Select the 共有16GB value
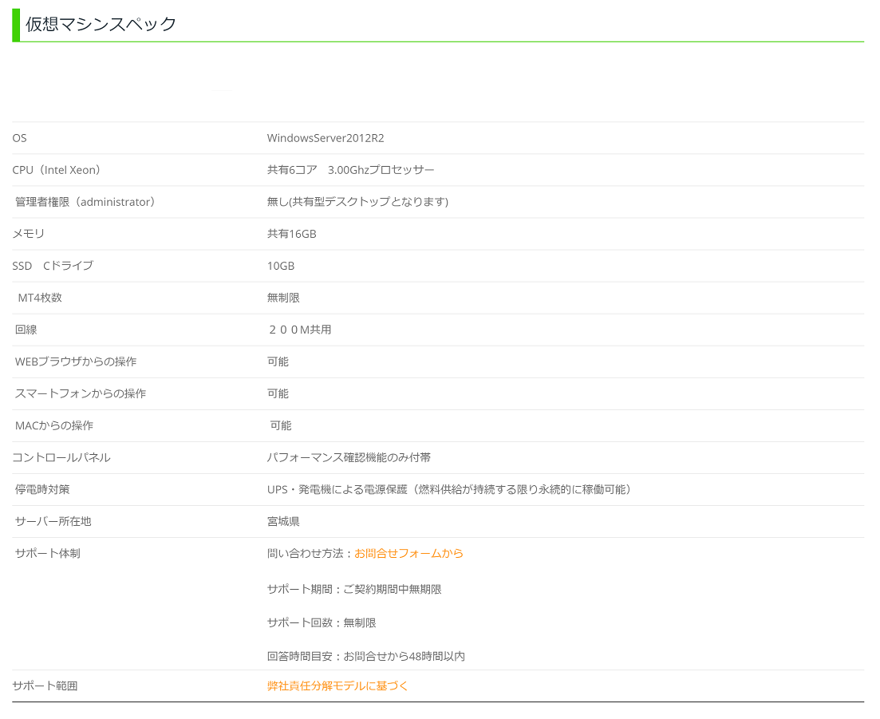This screenshot has height=719, width=880. click(x=292, y=234)
